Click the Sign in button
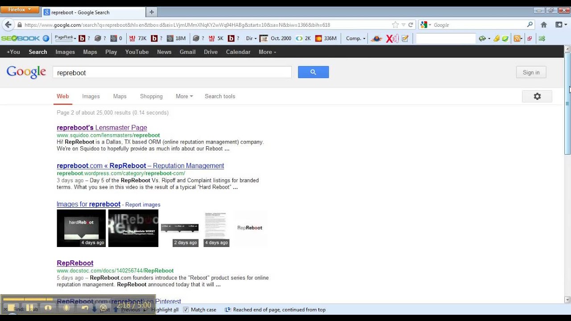The image size is (571, 321). 531,72
